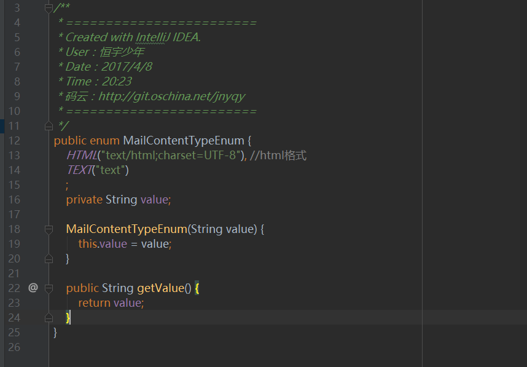
Task: Click 'private String value;' field declaration
Action: [x=119, y=200]
